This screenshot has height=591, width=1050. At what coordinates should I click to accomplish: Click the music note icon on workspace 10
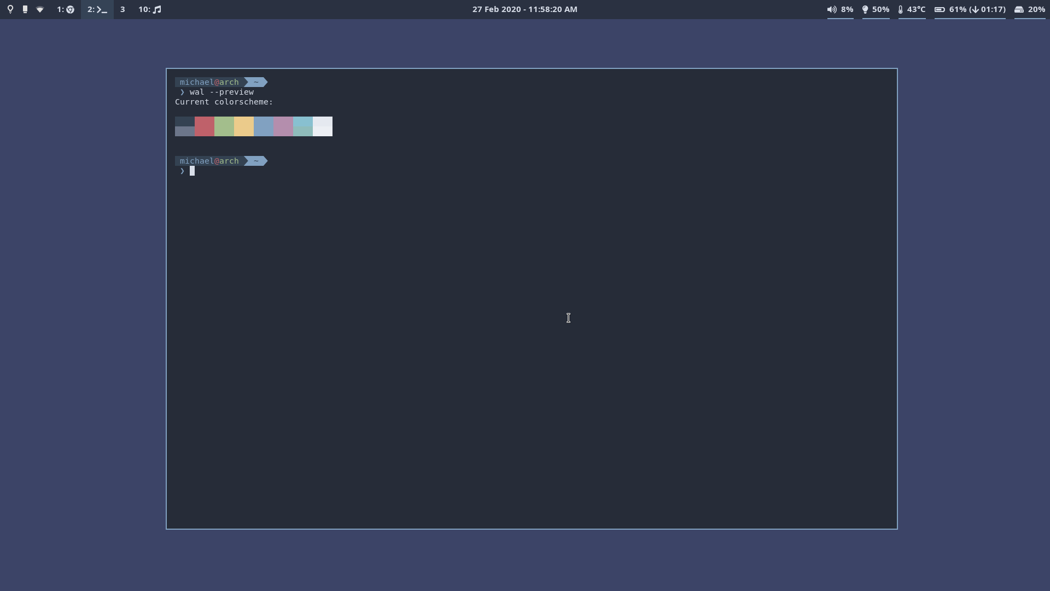coord(157,9)
